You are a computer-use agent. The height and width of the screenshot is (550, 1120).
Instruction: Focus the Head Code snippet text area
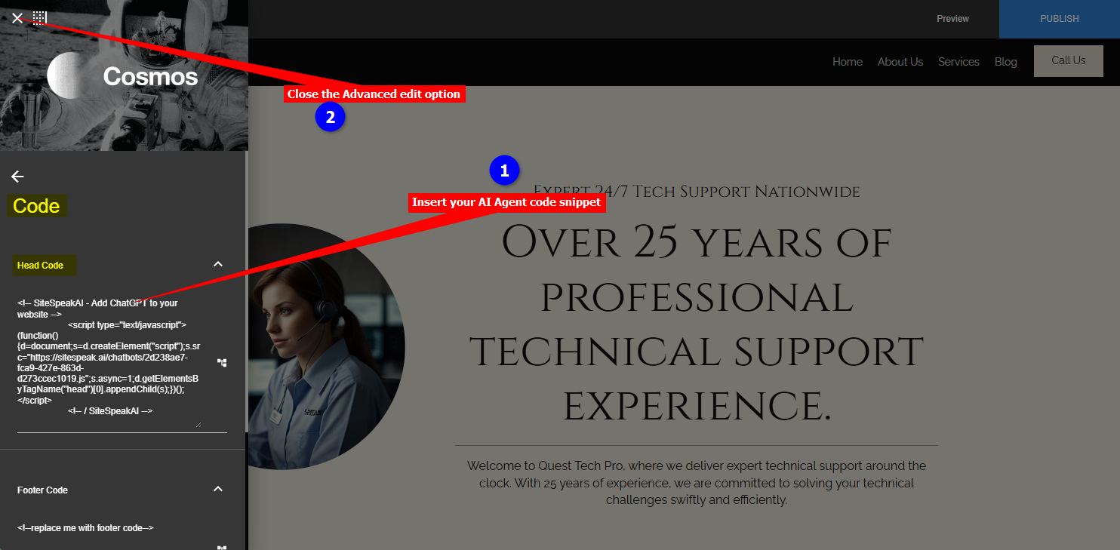click(x=109, y=362)
